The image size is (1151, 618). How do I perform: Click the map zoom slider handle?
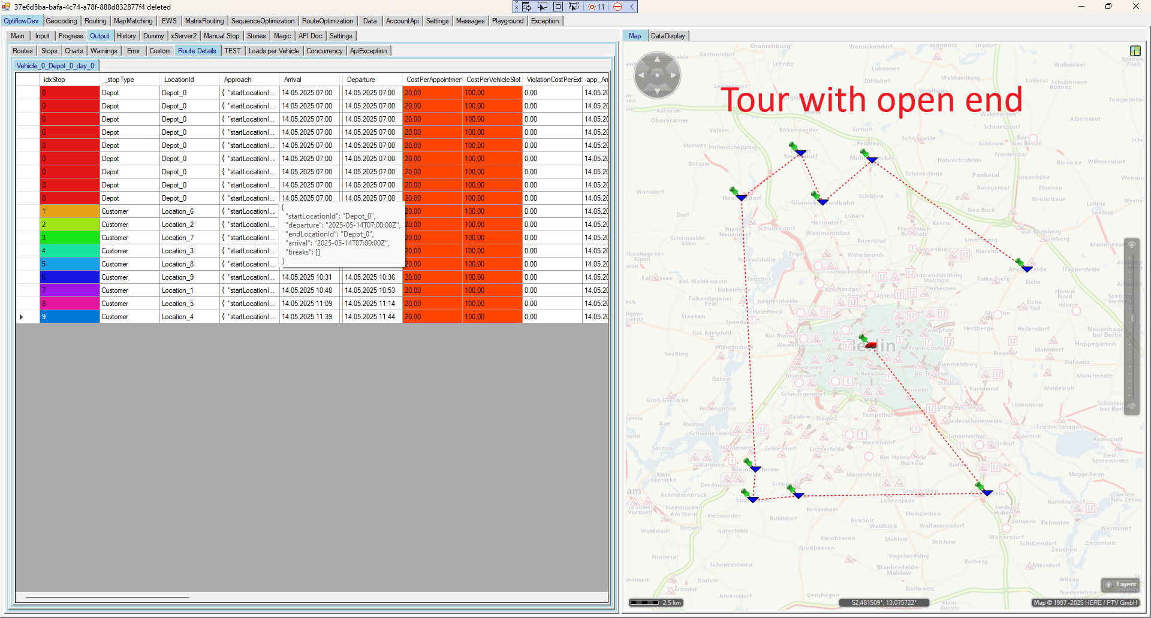pyautogui.click(x=1132, y=318)
